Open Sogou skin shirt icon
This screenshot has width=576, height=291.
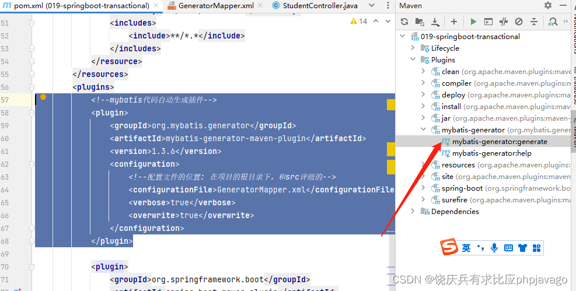click(522, 248)
